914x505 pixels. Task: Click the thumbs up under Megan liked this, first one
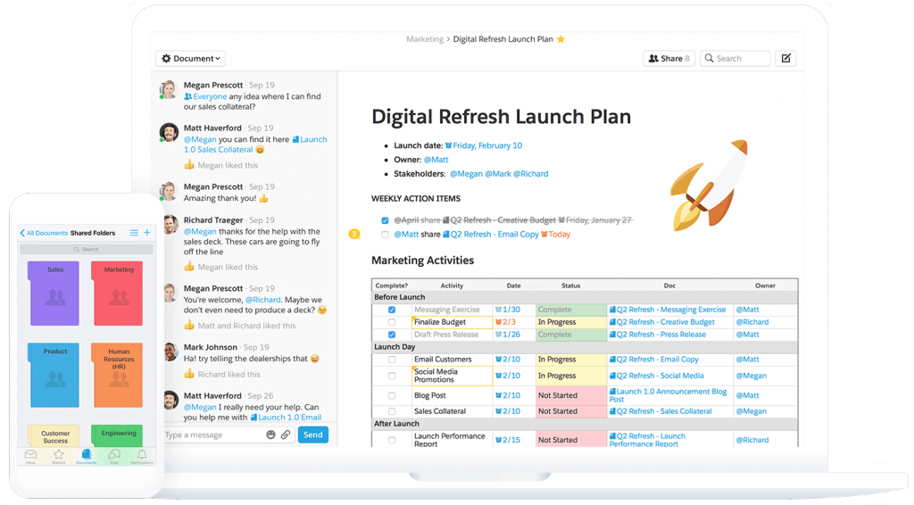coord(189,165)
